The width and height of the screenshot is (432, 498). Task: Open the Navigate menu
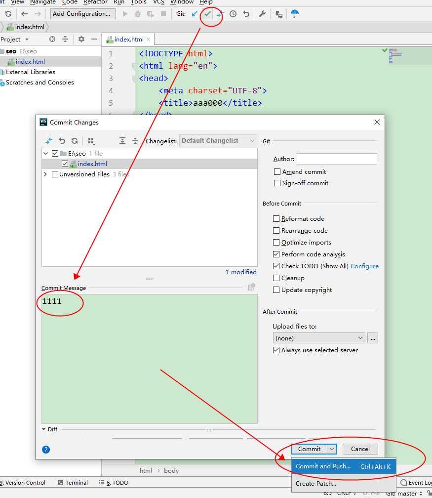coord(43,2)
